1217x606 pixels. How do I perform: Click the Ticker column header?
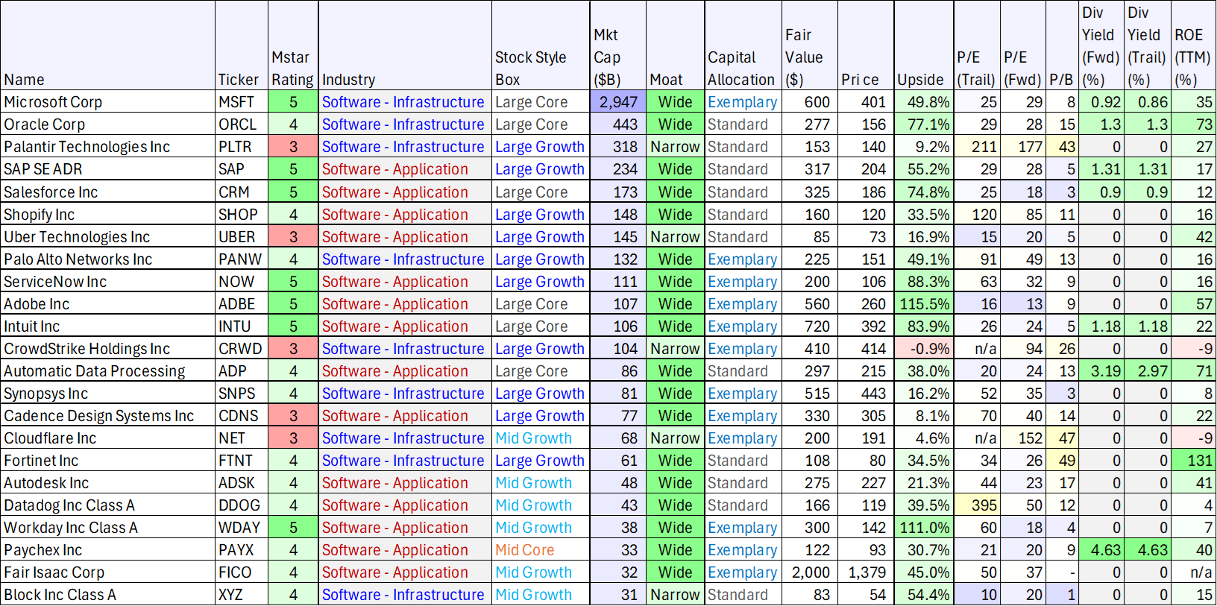click(242, 45)
